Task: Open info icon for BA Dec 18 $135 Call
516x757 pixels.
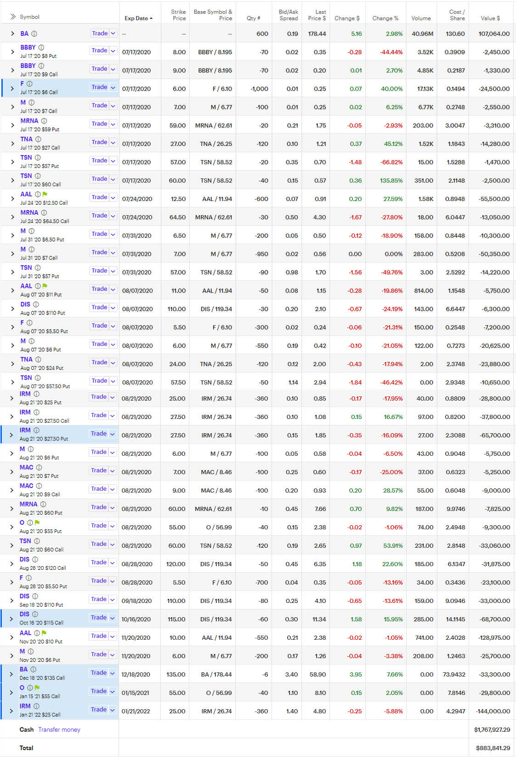Action: point(33,669)
